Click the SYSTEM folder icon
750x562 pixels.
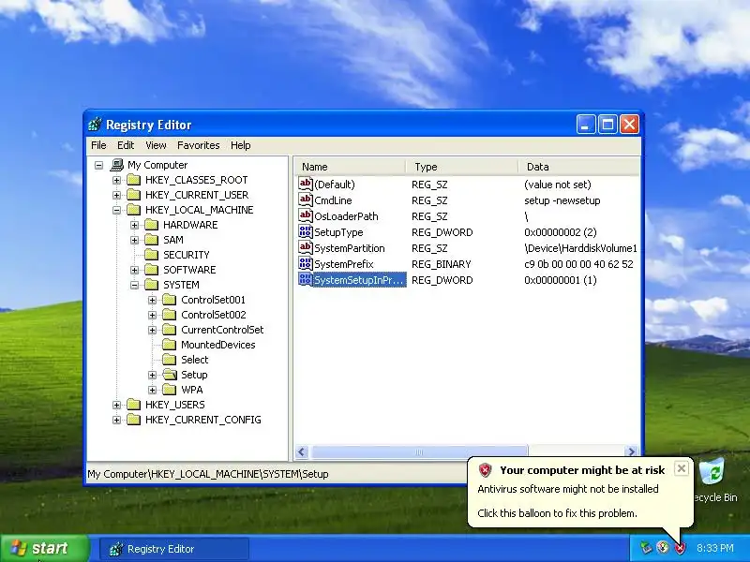click(x=152, y=285)
